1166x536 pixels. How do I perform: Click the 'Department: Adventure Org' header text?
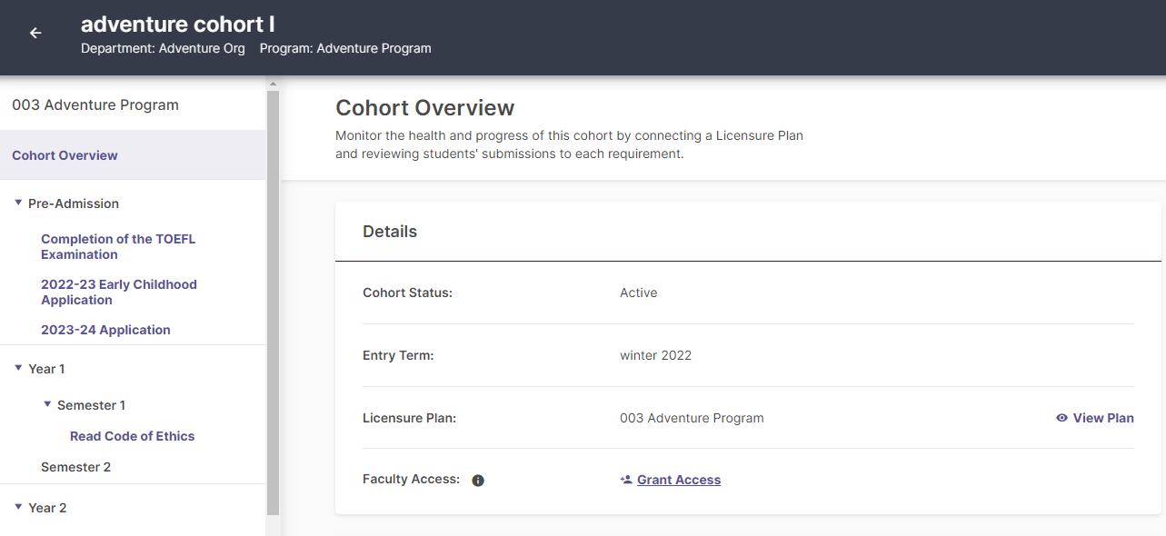point(163,48)
